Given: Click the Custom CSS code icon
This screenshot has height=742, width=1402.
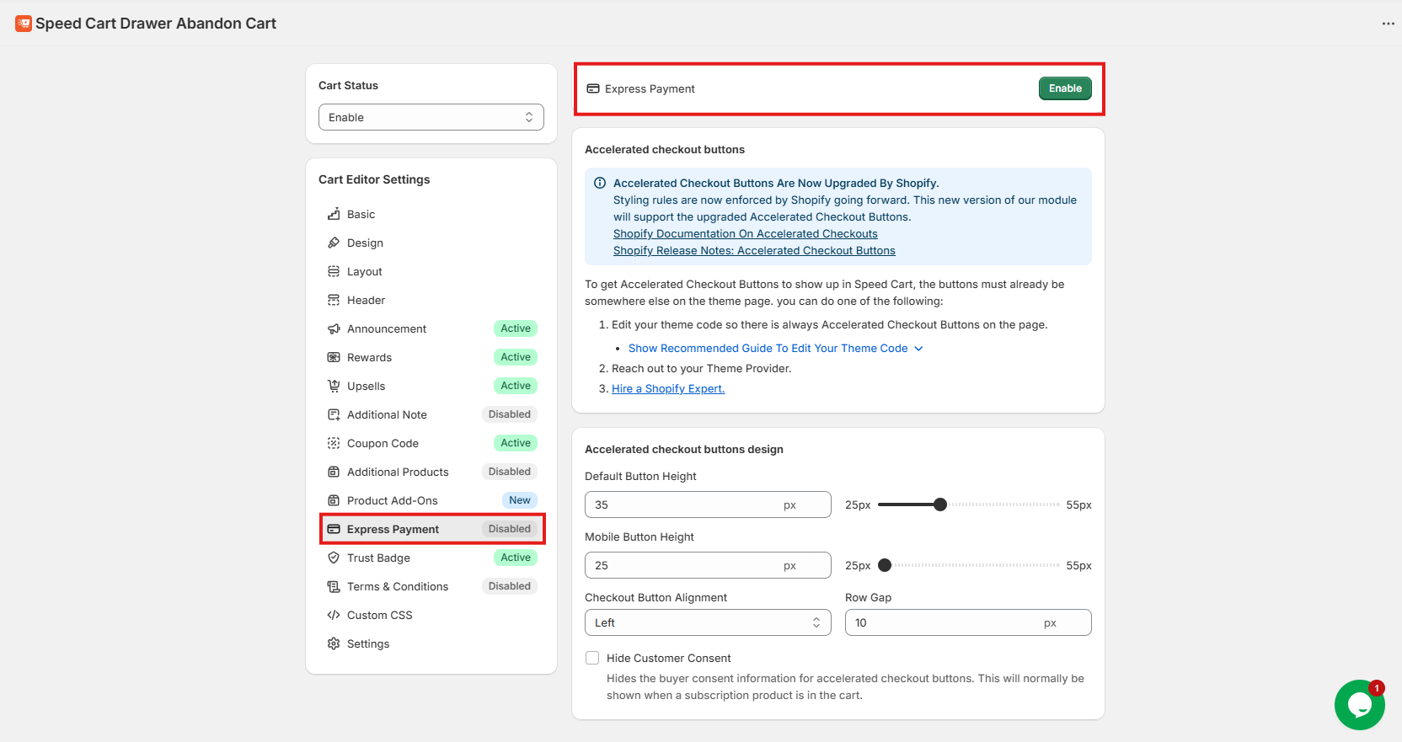Looking at the screenshot, I should coord(334,615).
